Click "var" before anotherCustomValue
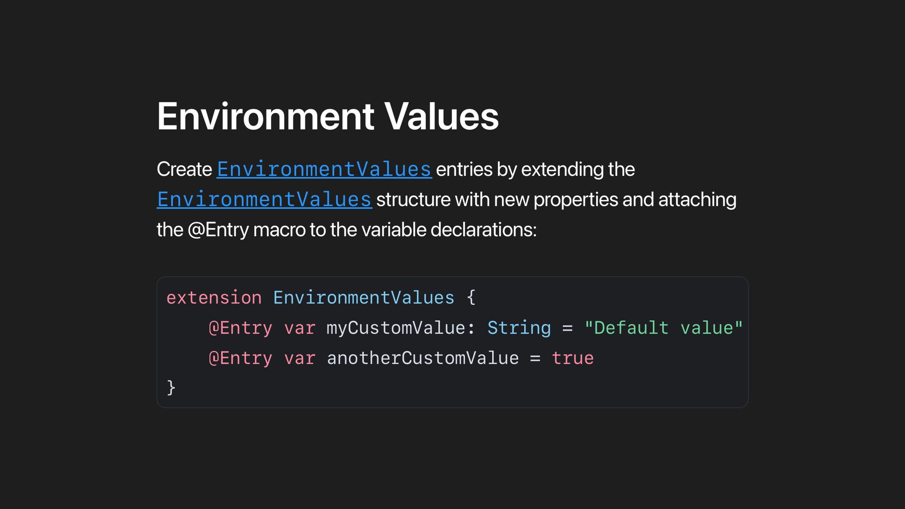The height and width of the screenshot is (509, 905). 299,358
